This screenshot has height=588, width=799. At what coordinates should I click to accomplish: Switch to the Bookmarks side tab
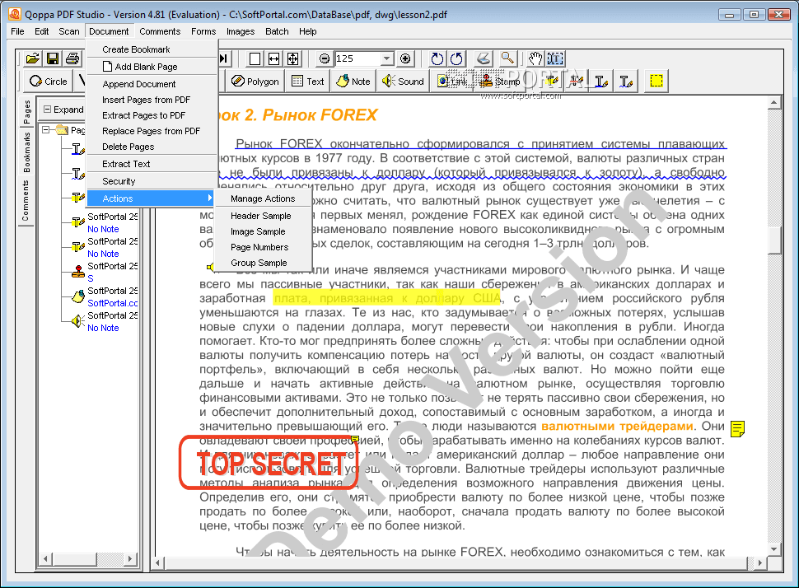[x=26, y=152]
